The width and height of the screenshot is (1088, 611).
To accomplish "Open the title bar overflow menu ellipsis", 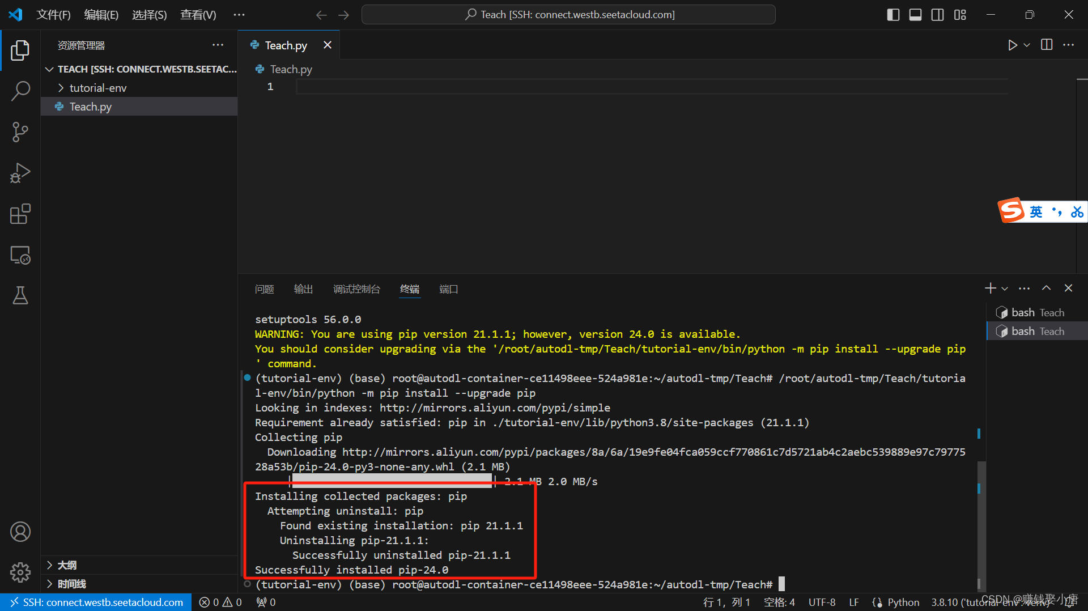I will (239, 15).
